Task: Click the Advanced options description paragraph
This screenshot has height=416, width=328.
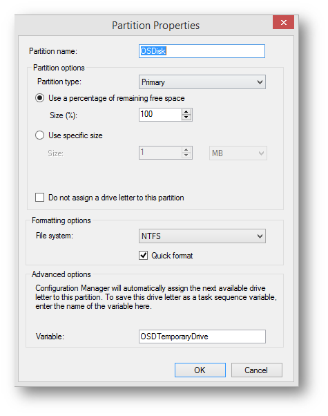Action: [x=156, y=297]
